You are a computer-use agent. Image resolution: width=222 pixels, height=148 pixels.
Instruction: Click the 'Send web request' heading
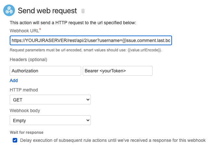47,11
